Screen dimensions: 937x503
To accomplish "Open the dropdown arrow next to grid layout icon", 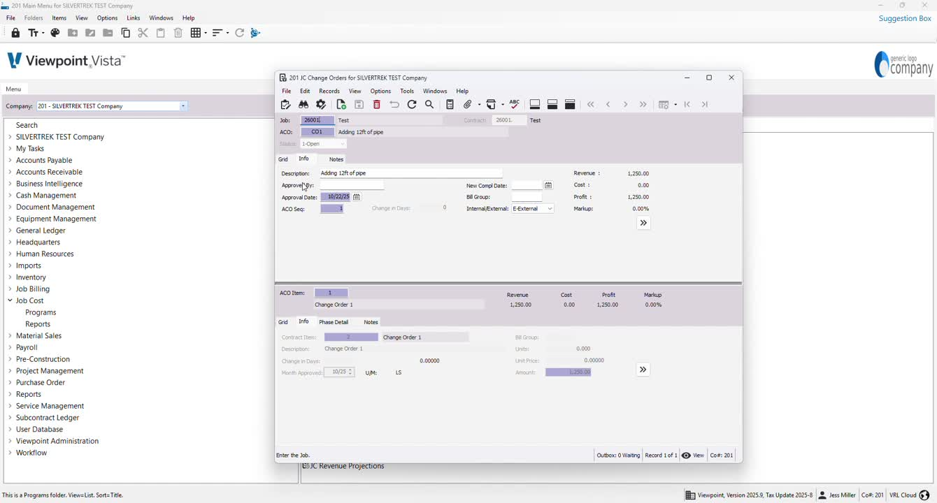I will tap(675, 105).
